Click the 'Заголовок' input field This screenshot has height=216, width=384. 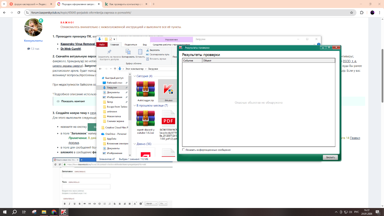[x=86, y=176]
